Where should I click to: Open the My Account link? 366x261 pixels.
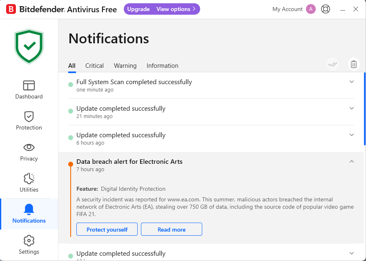[x=287, y=9]
